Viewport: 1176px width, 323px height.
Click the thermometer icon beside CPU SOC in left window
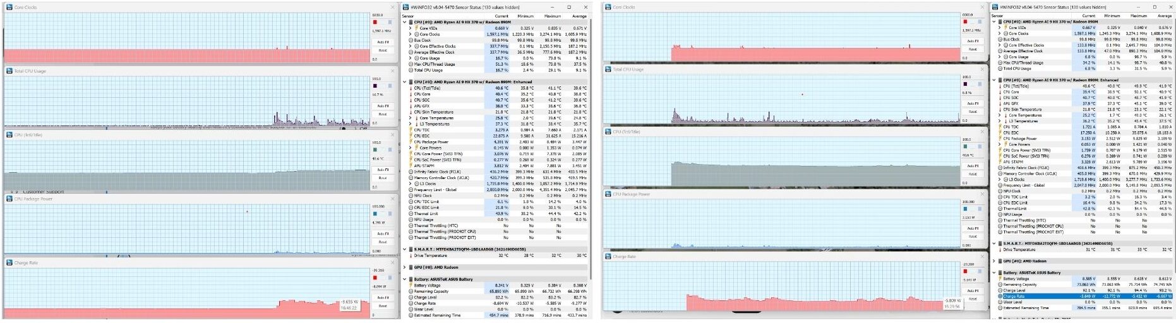click(411, 100)
